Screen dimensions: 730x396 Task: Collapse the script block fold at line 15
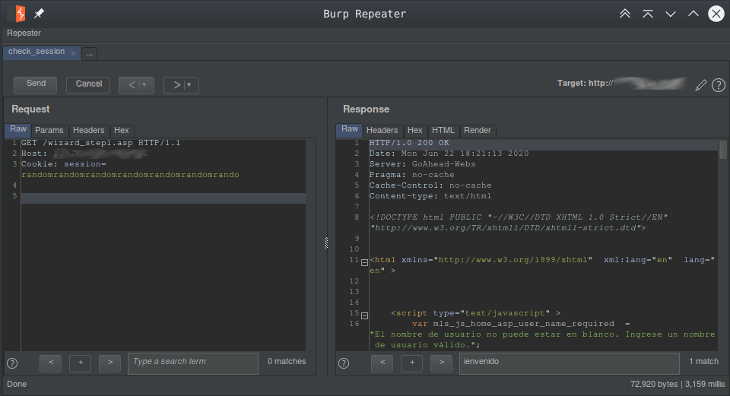364,315
